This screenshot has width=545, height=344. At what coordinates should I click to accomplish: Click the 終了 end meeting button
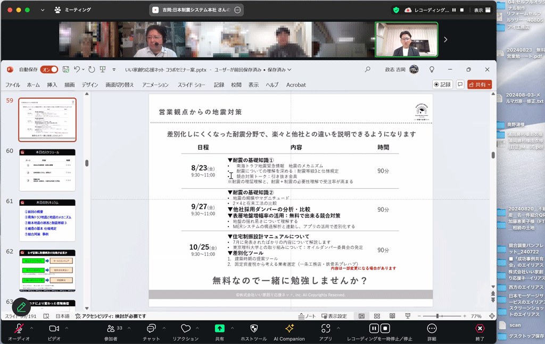[480, 329]
